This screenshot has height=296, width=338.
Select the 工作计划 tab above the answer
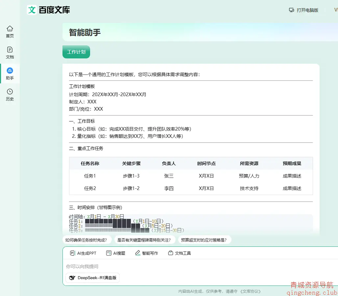[76, 52]
